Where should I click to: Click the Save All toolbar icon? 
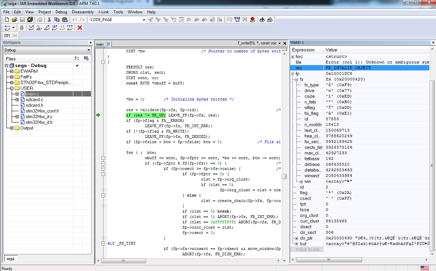[x=30, y=20]
